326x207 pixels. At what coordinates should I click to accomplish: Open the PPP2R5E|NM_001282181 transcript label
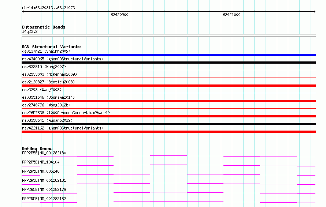pyautogui.click(x=44, y=180)
